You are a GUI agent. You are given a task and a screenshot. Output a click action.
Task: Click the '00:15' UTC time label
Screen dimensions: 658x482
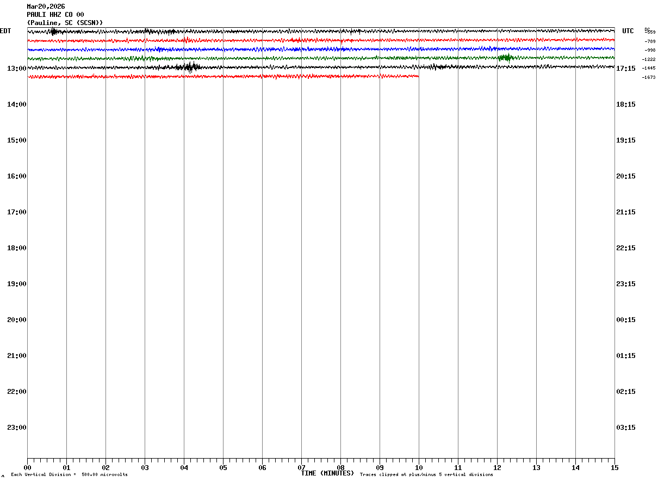pyautogui.click(x=626, y=320)
